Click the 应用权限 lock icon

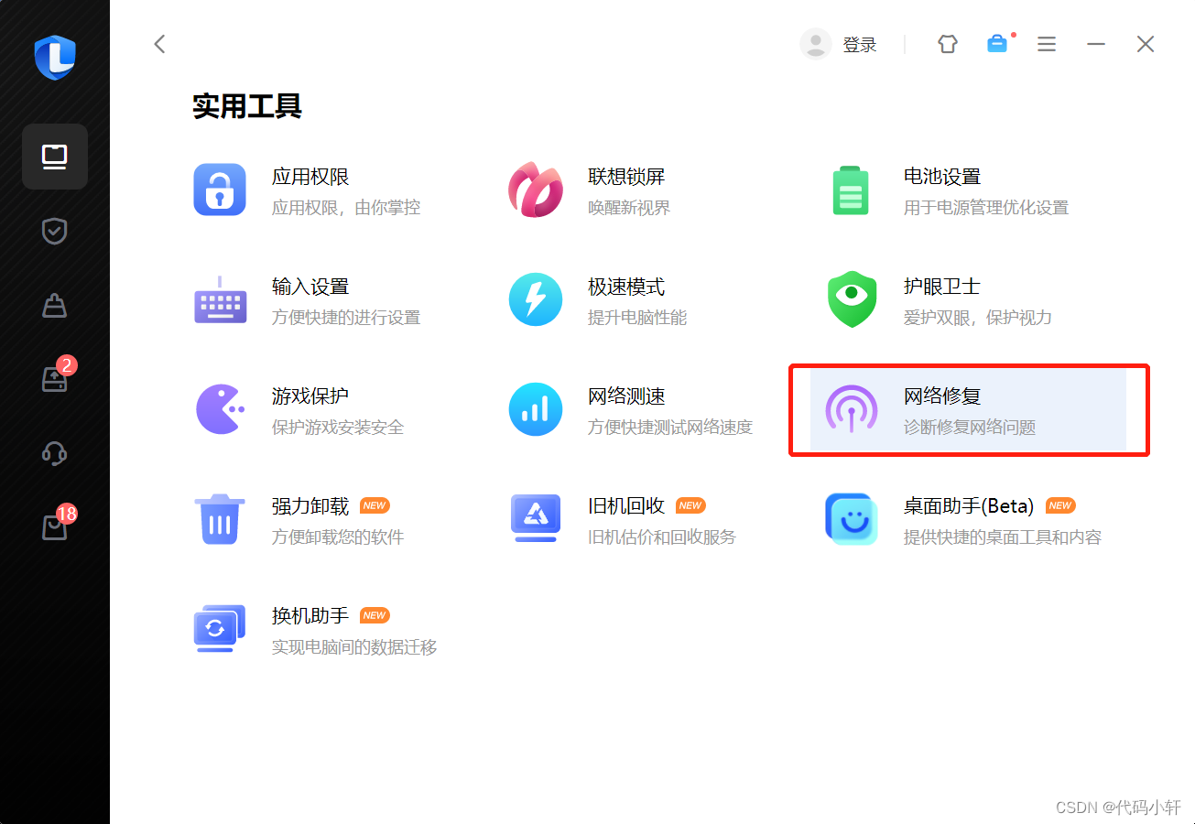point(220,190)
